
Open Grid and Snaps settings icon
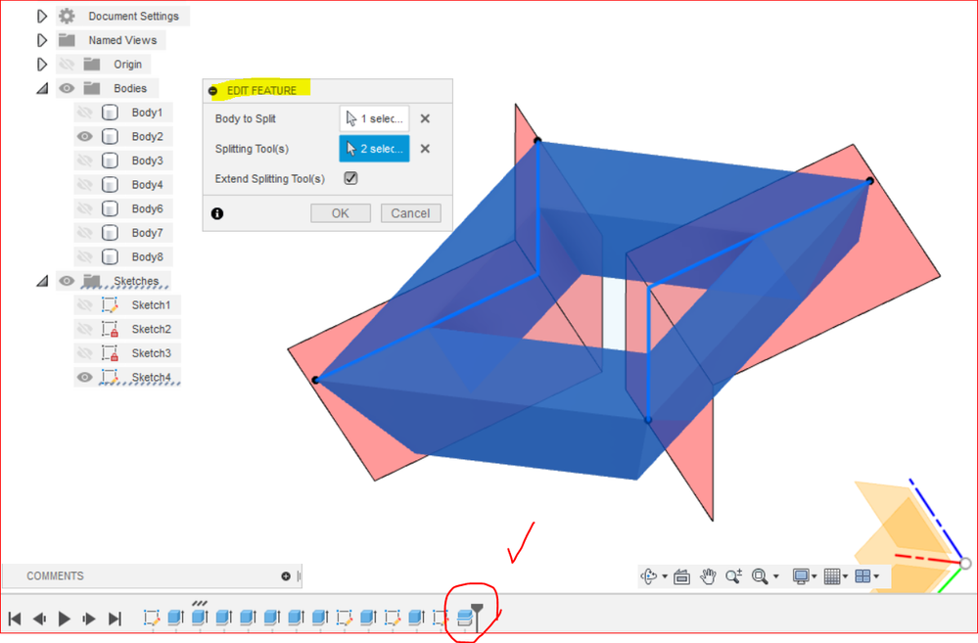pos(832,576)
